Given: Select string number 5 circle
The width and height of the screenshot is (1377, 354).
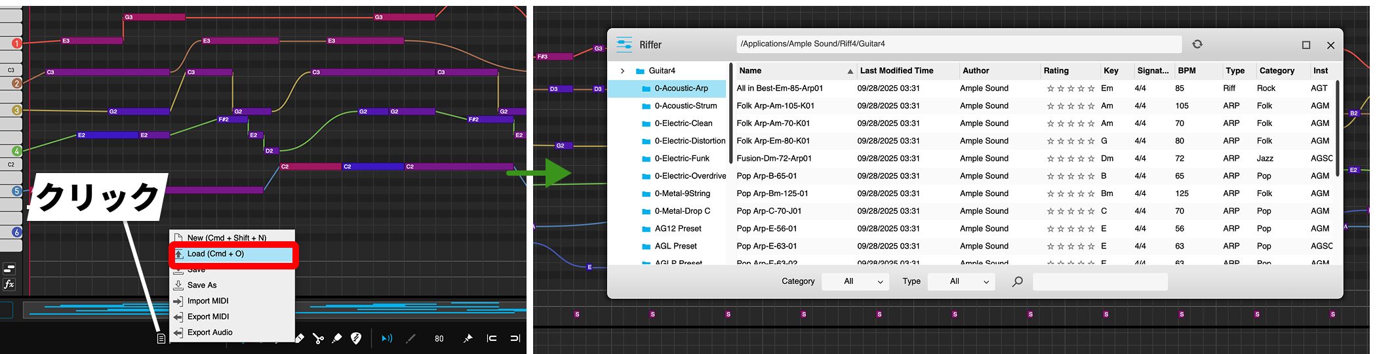Looking at the screenshot, I should click(x=17, y=191).
